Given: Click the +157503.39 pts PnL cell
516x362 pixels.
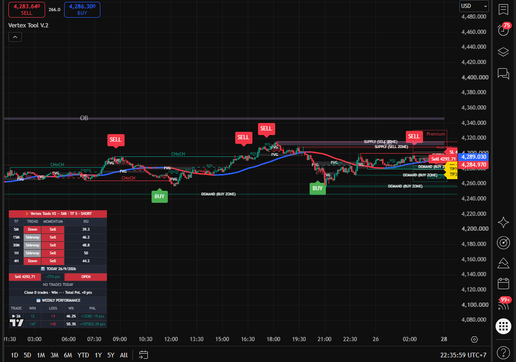Looking at the screenshot, I should pos(93,324).
